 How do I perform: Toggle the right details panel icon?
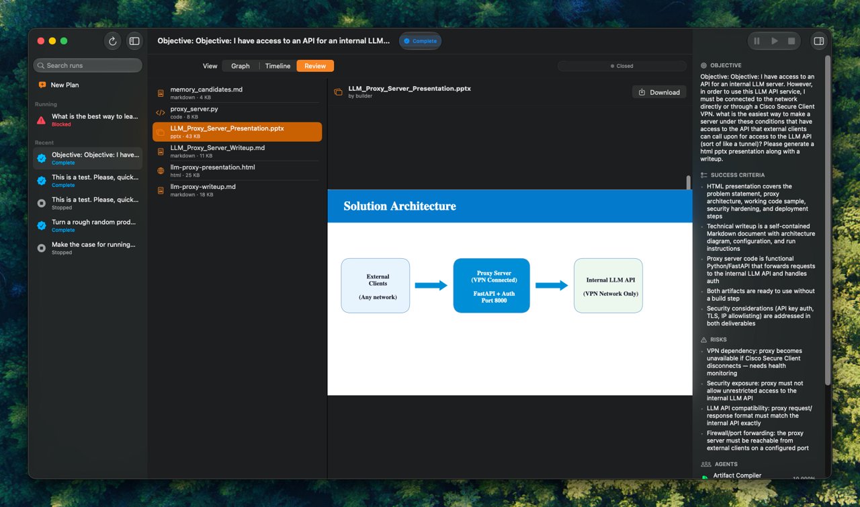point(818,41)
